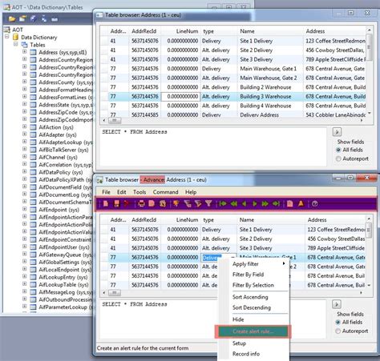380x361 pixels.
Task: Click the plain funnel icon left of the green arrows
Action: [x=208, y=204]
